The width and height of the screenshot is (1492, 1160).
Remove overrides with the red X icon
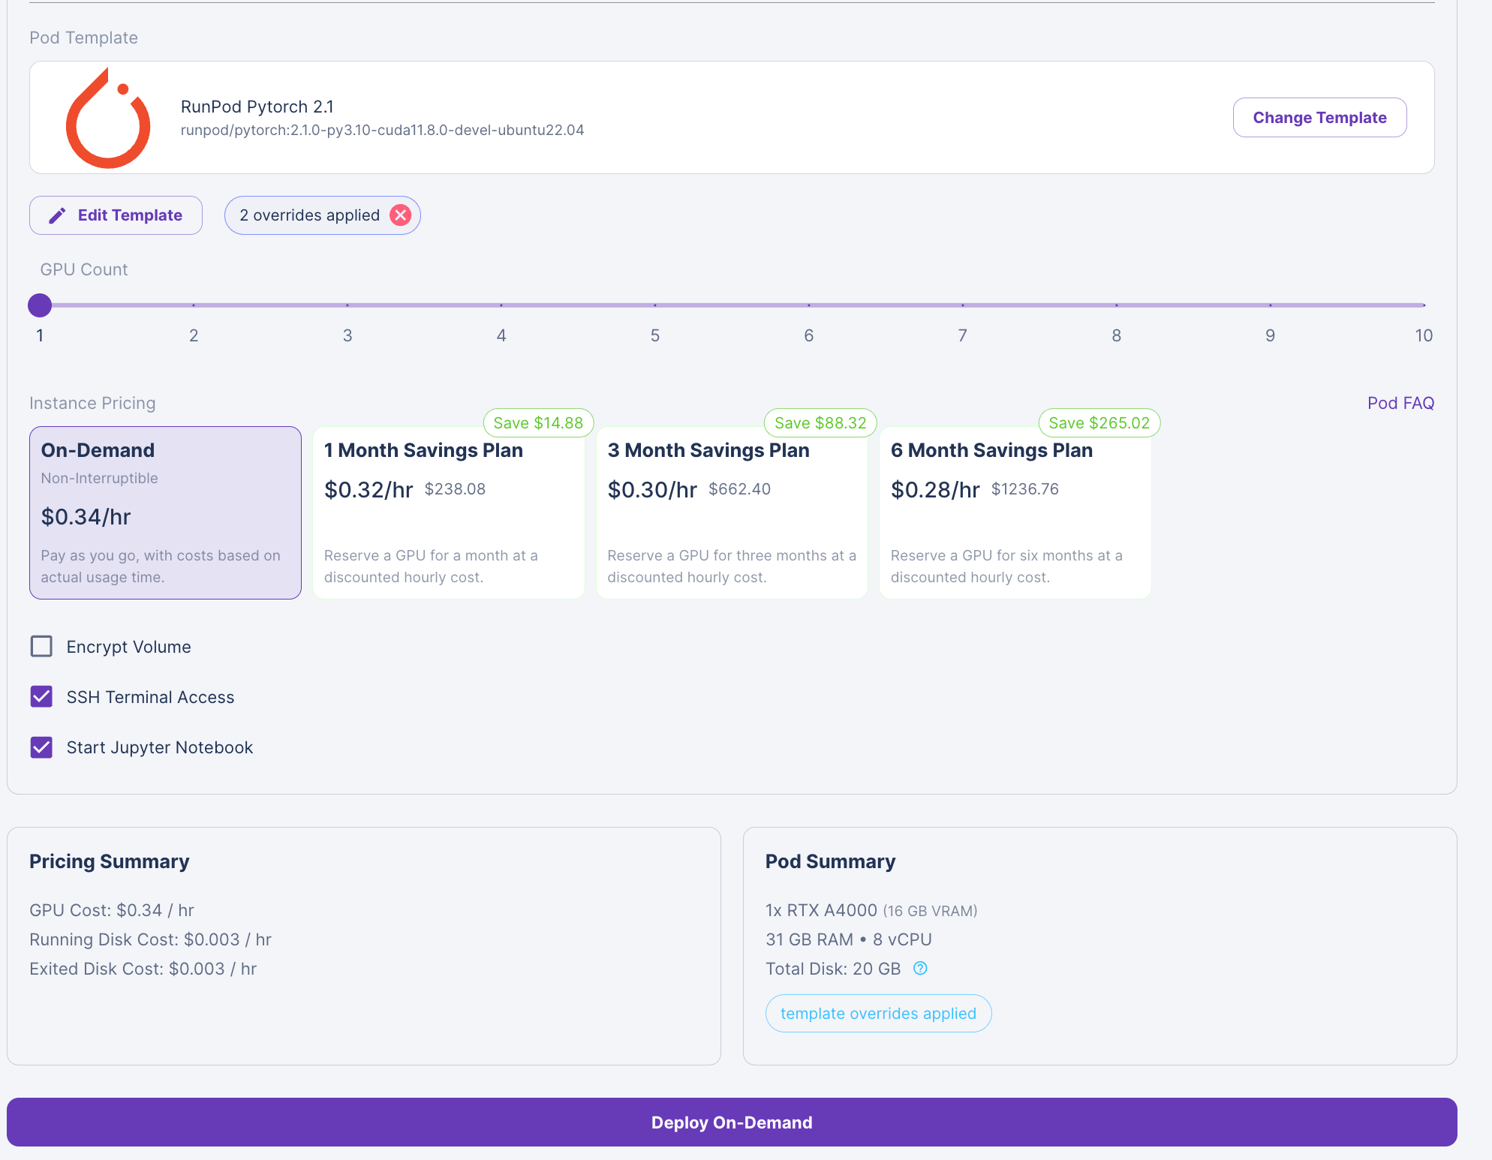(401, 215)
